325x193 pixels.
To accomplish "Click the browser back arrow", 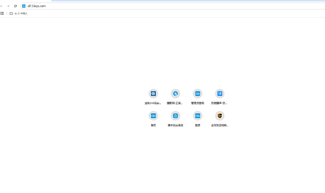I will click(2, 6).
